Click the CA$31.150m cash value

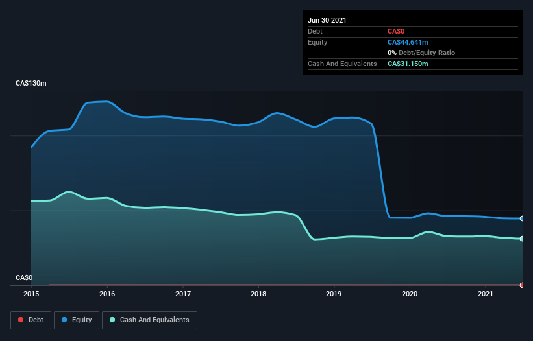pos(408,64)
